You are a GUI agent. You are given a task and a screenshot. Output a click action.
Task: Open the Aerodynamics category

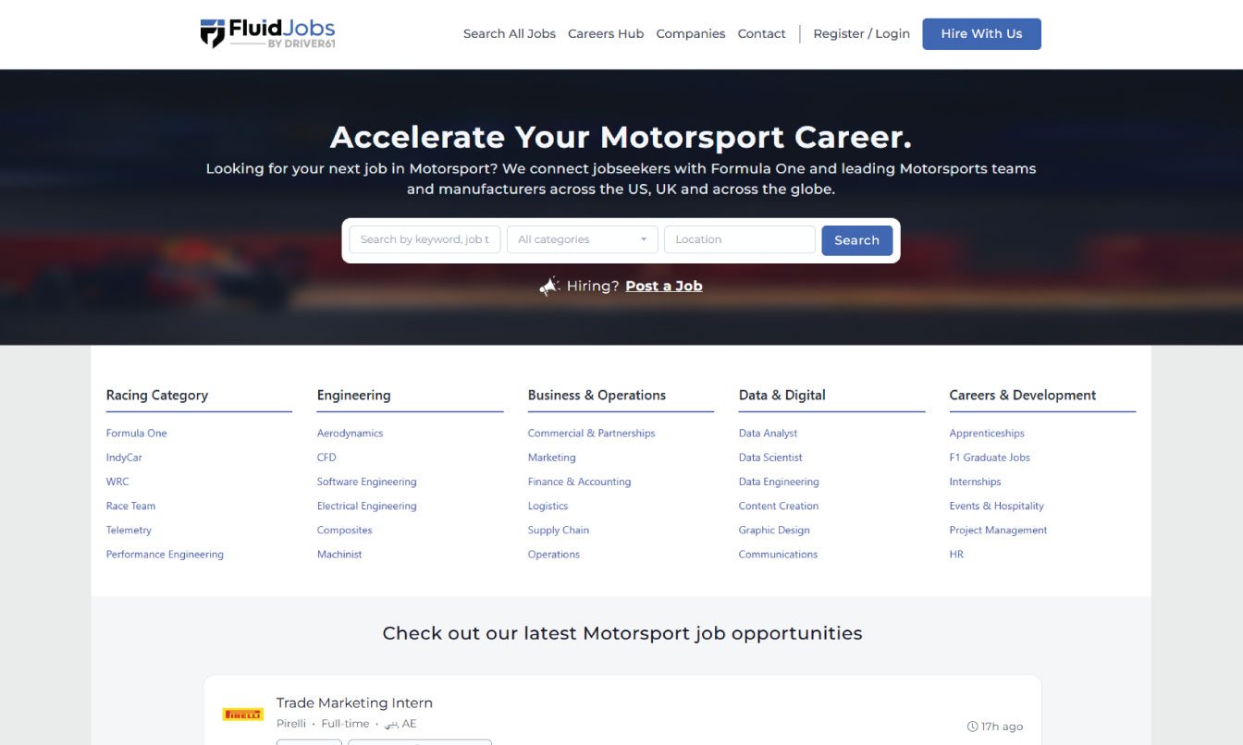(350, 433)
